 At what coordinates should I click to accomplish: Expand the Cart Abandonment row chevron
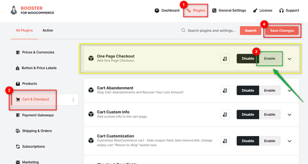[x=289, y=91]
